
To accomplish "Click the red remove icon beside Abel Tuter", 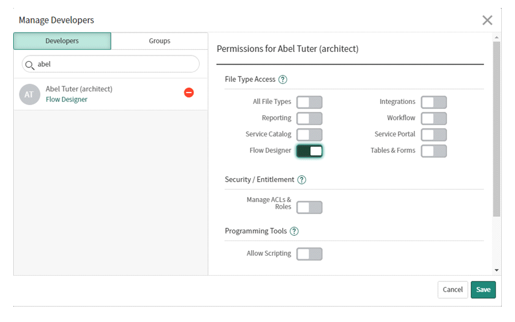I will point(189,92).
